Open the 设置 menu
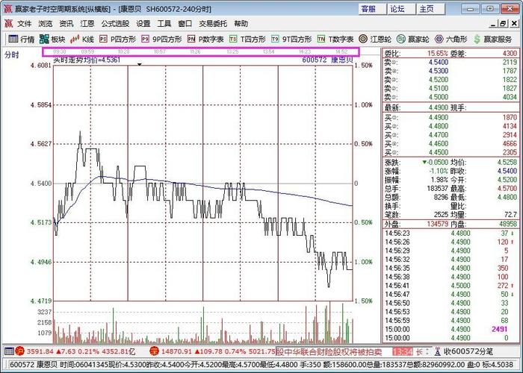 click(x=143, y=24)
